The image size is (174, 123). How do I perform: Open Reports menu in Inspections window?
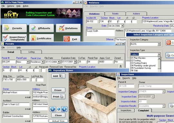click(x=126, y=78)
